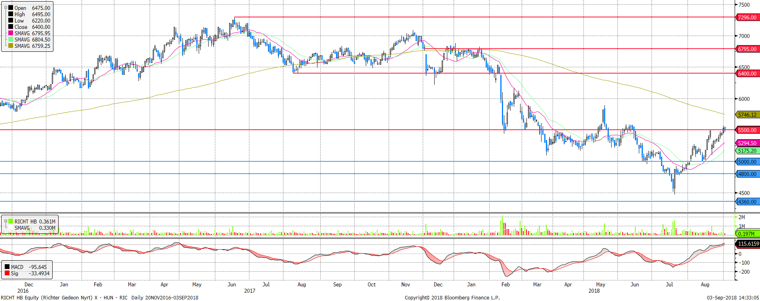Click the white volume SMAVG swatch

11,228
